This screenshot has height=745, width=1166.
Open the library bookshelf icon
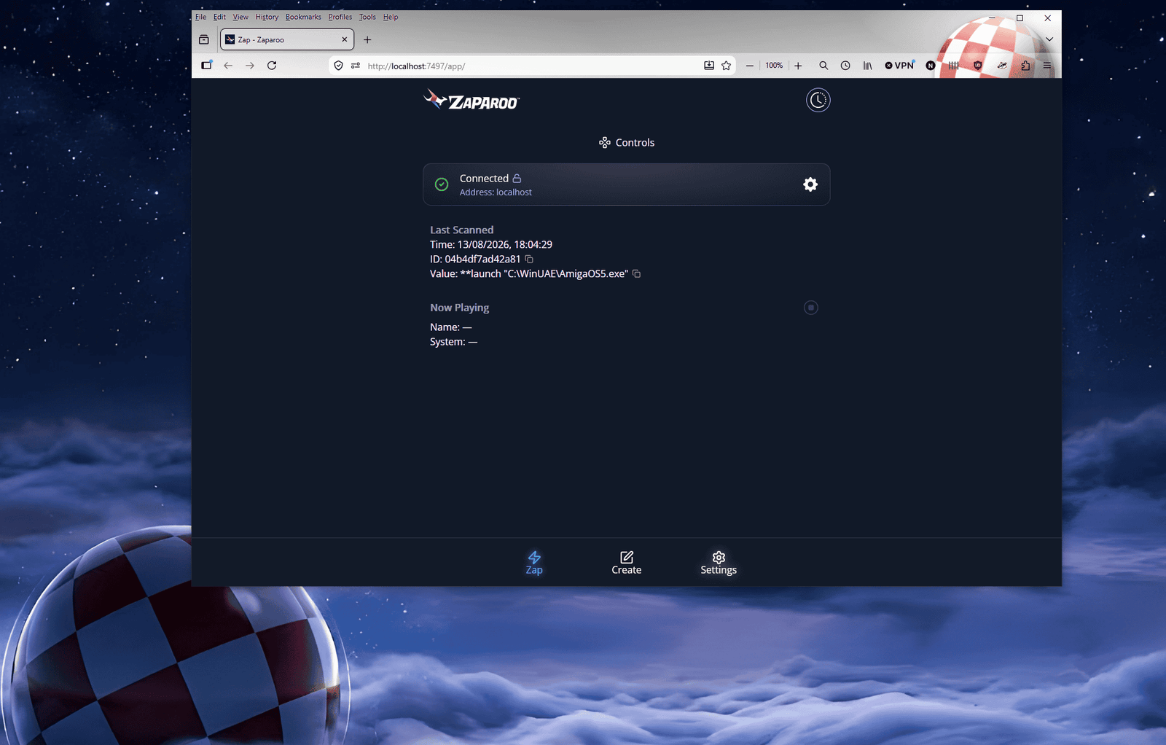[x=867, y=66]
